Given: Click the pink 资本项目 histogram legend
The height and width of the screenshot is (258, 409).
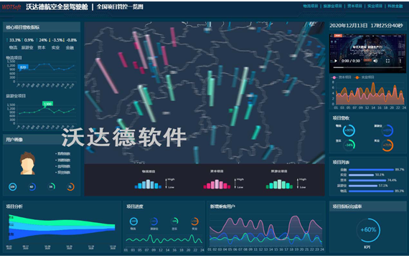Looking at the screenshot, I should (217, 184).
